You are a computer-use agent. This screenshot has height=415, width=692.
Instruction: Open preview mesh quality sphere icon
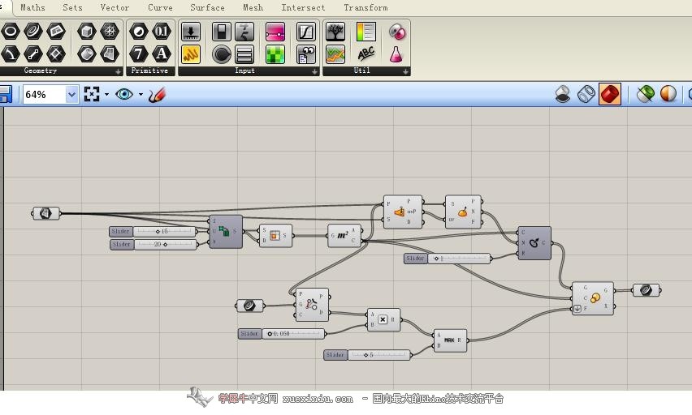coord(668,94)
